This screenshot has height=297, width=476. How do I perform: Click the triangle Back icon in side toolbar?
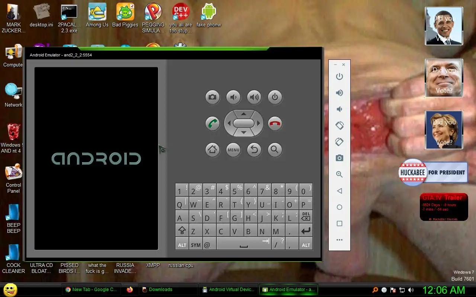coord(339,191)
